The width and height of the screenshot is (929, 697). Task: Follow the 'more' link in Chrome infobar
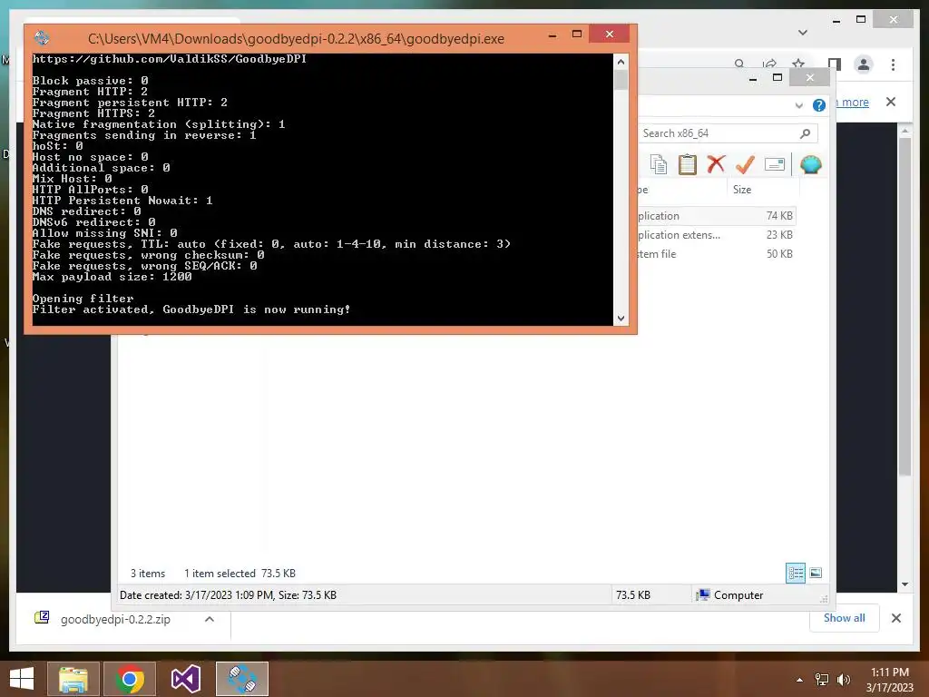click(855, 102)
